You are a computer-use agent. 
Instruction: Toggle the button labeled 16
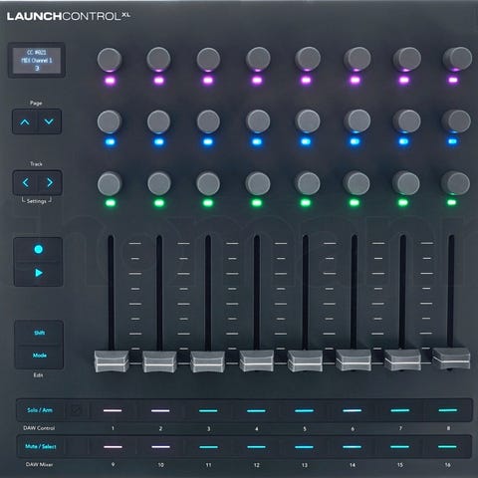[x=448, y=446]
